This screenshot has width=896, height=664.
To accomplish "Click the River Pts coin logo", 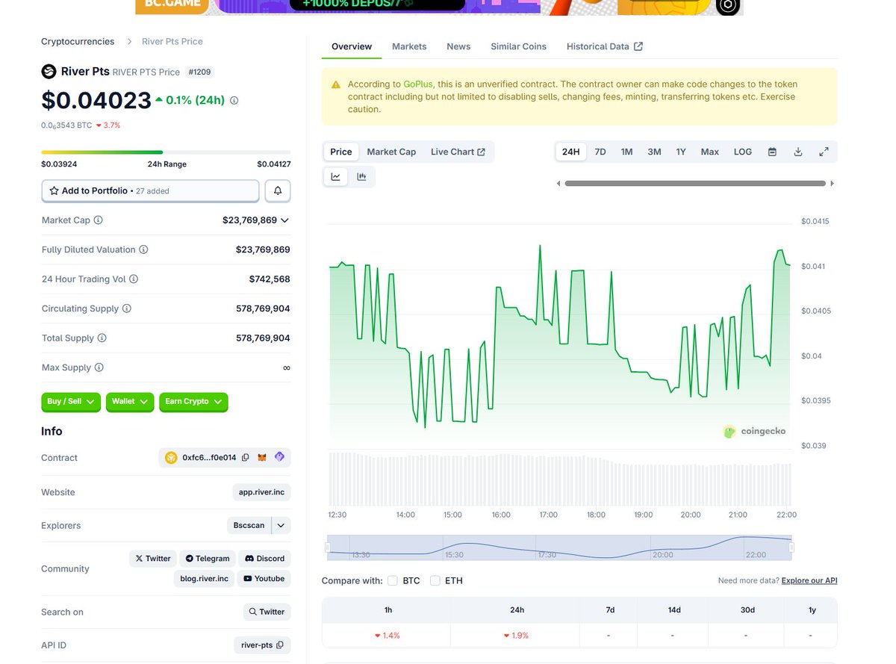I will tap(49, 72).
